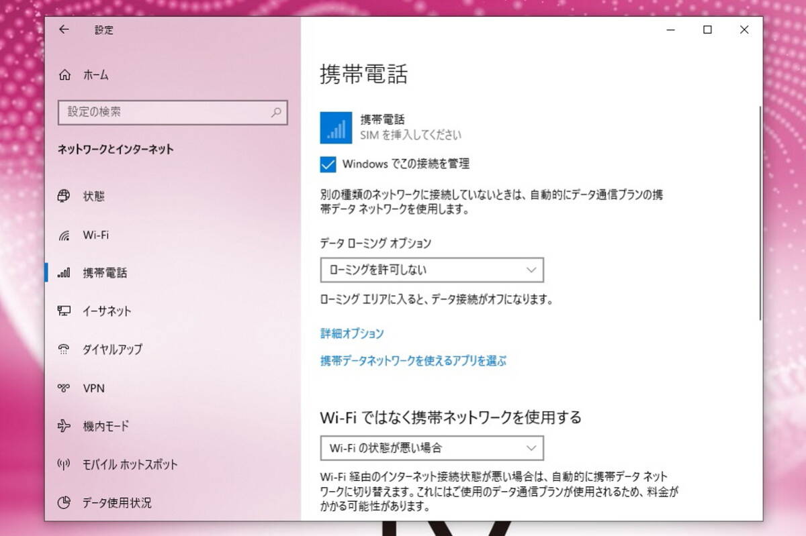Click the イーサネット monitor icon
The width and height of the screenshot is (806, 536).
(x=64, y=311)
